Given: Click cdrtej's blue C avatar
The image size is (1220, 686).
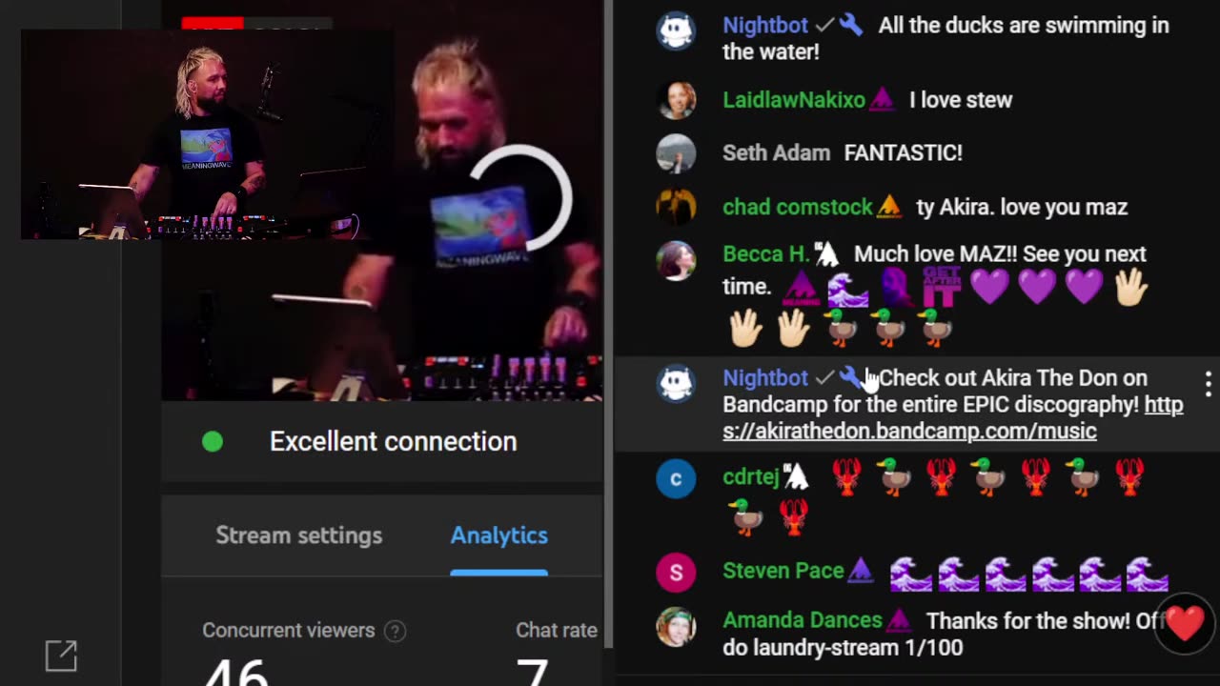Looking at the screenshot, I should (676, 478).
